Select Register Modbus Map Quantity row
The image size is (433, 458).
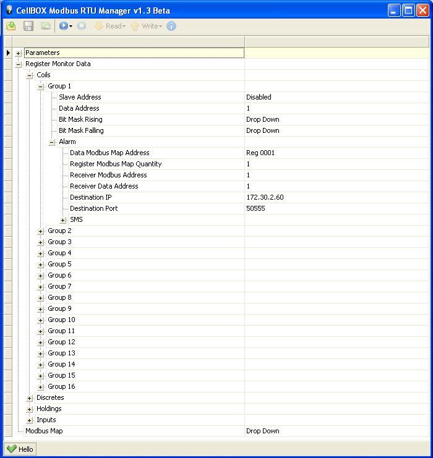pos(116,164)
